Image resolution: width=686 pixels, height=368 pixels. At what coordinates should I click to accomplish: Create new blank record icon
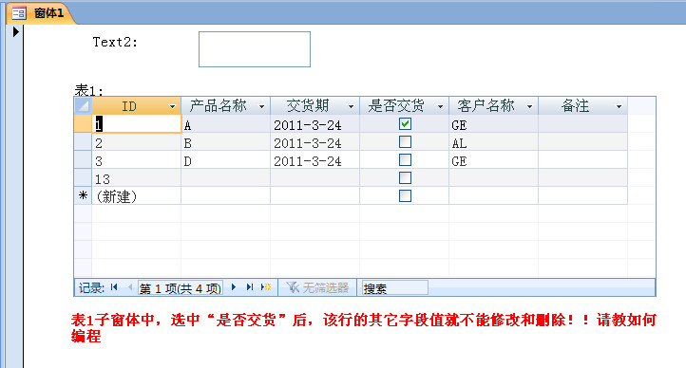[x=266, y=287]
